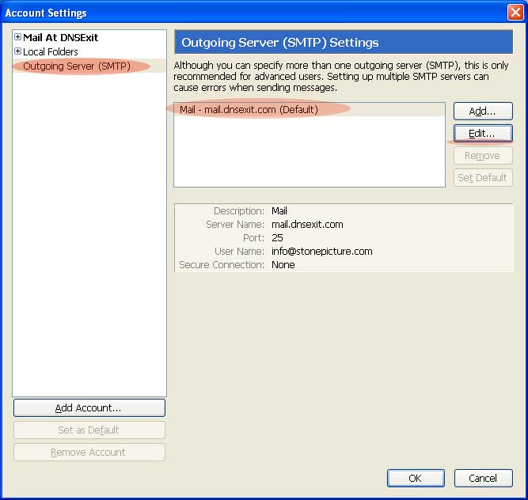Click the Remove Account button
Screen dimensions: 528x500
pos(89,453)
